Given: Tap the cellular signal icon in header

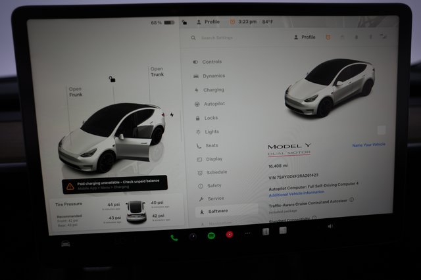Looking at the screenshot, I should tap(384, 36).
